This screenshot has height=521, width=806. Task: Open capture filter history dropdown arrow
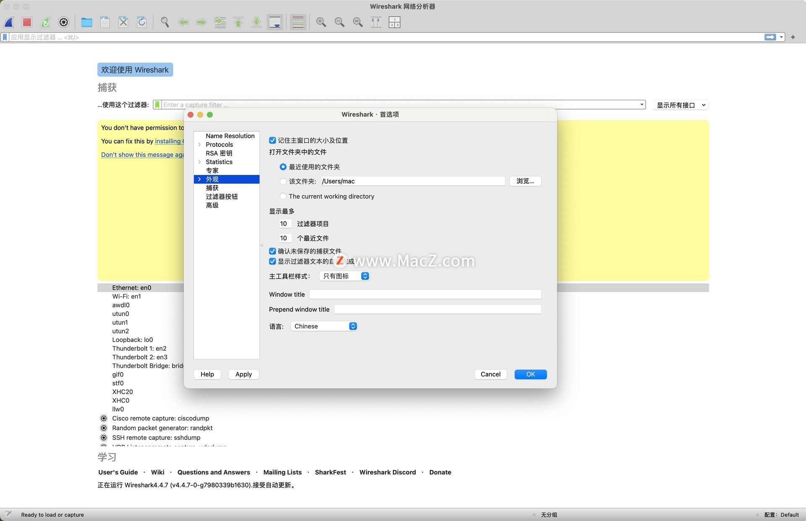tap(642, 105)
